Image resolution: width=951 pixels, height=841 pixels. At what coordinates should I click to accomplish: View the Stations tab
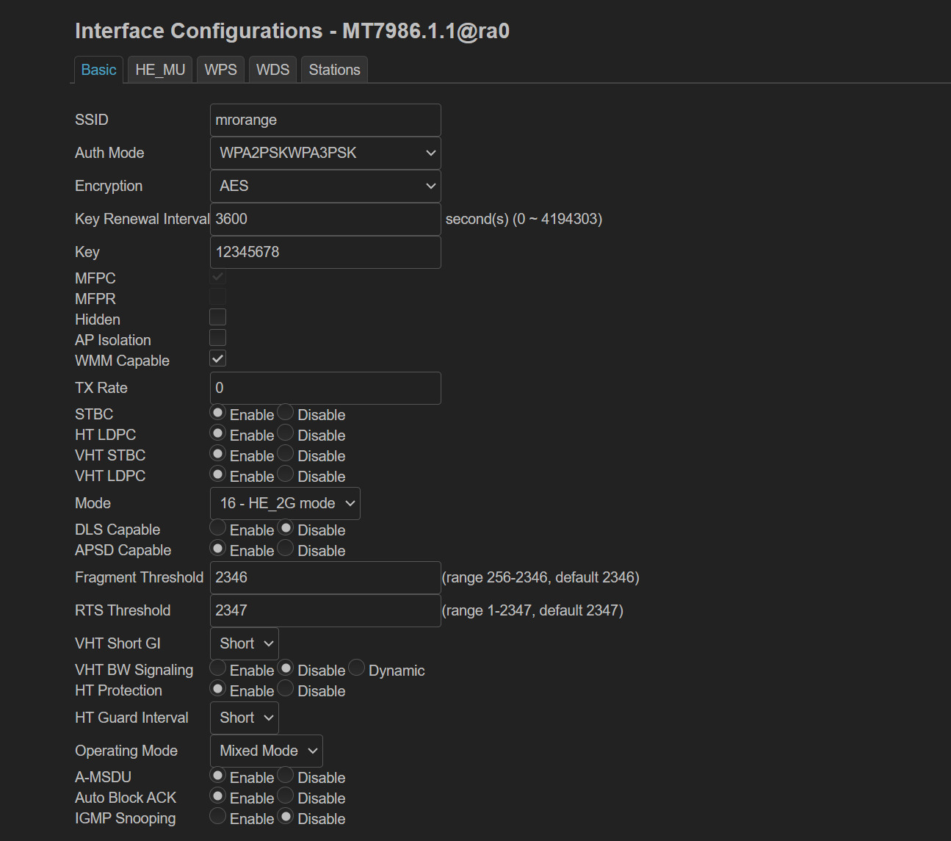[334, 70]
